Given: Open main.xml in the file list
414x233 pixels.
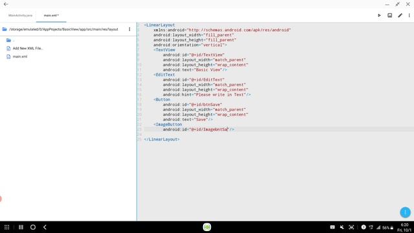Looking at the screenshot, I should [20, 56].
